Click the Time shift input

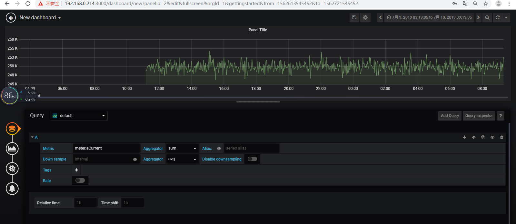(x=133, y=203)
